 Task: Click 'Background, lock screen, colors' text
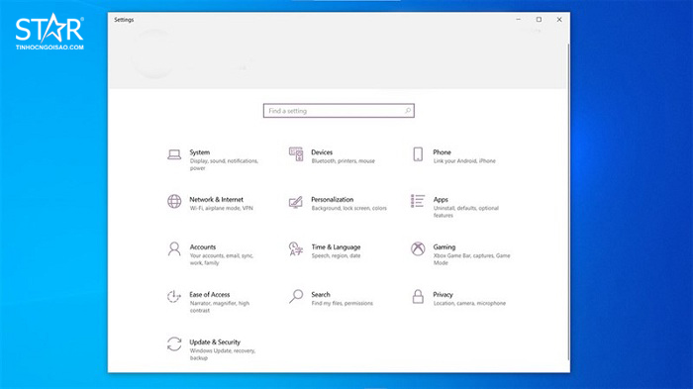[x=349, y=208]
